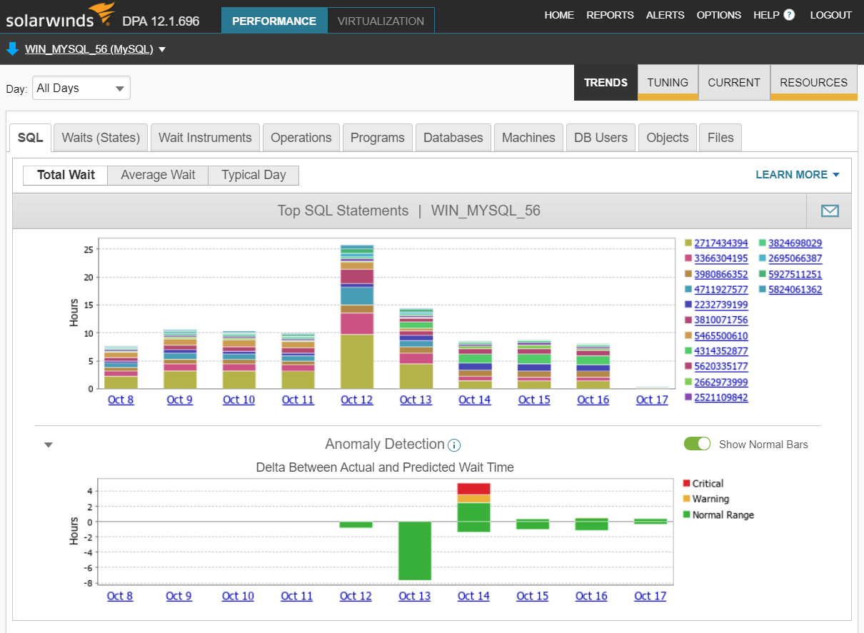Click SQL hash link 3366304195
The image size is (864, 633).
click(721, 258)
